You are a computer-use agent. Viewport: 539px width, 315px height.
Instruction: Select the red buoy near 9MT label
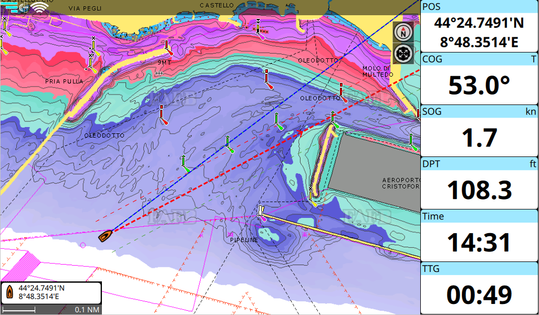(x=168, y=48)
